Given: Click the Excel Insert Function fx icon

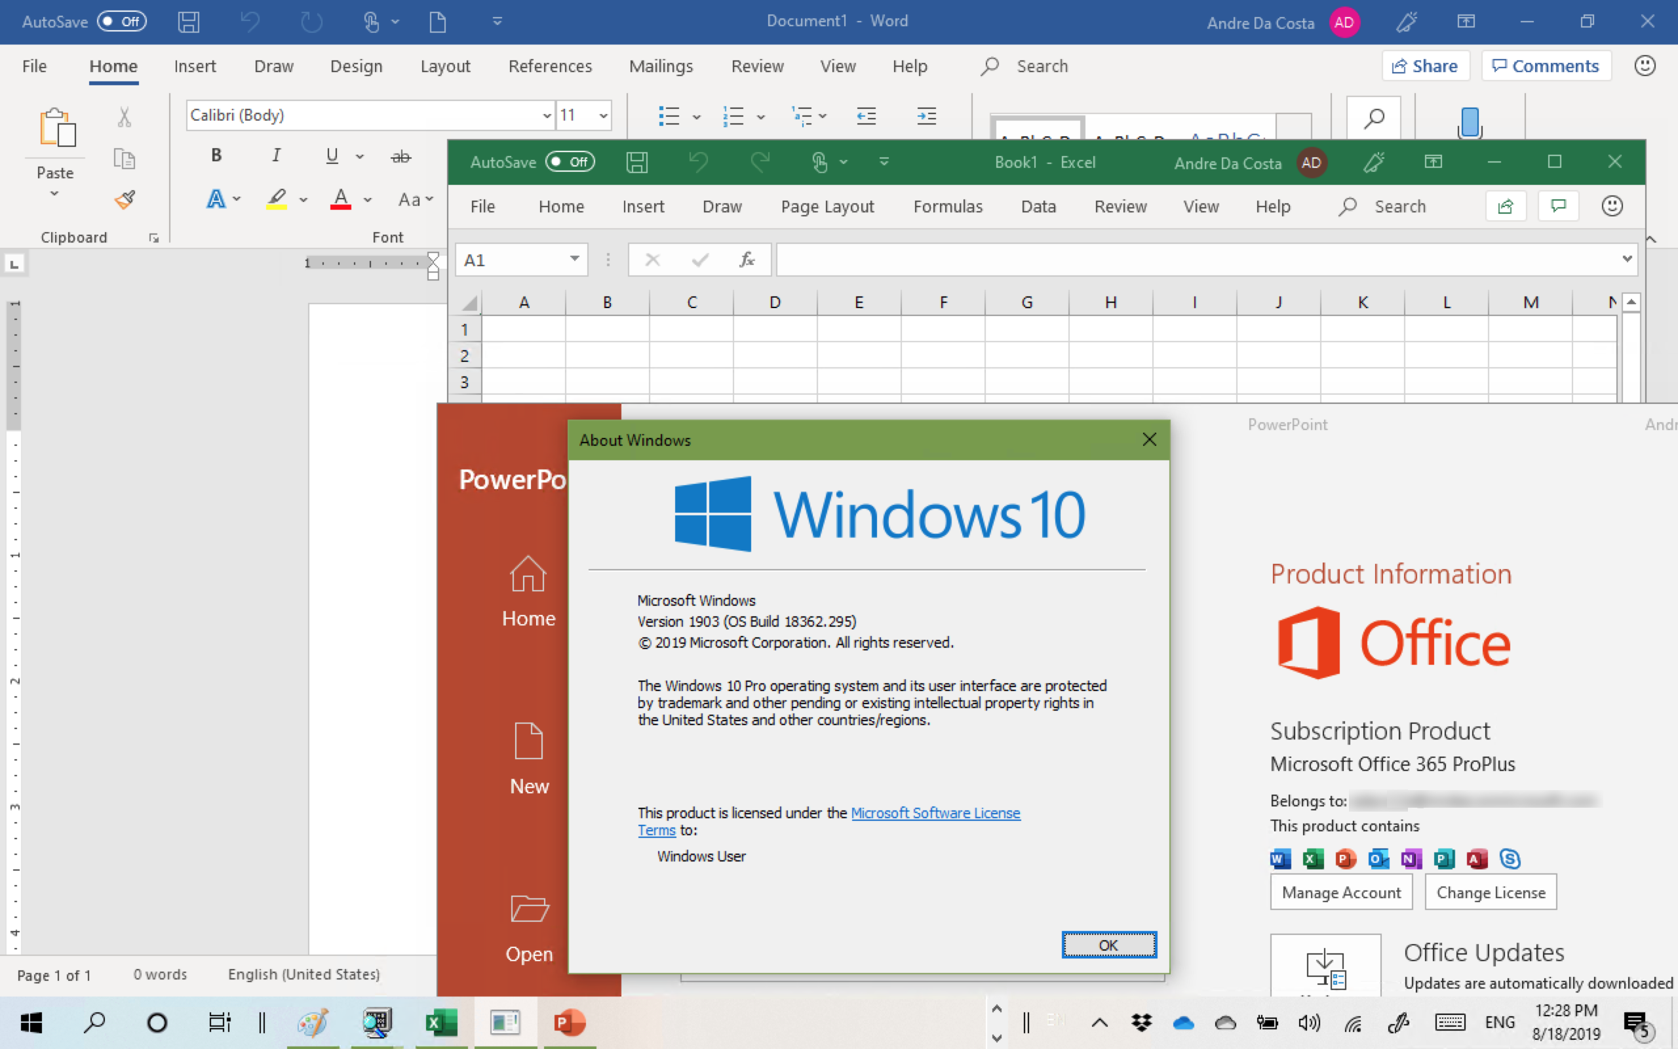Looking at the screenshot, I should (x=746, y=260).
